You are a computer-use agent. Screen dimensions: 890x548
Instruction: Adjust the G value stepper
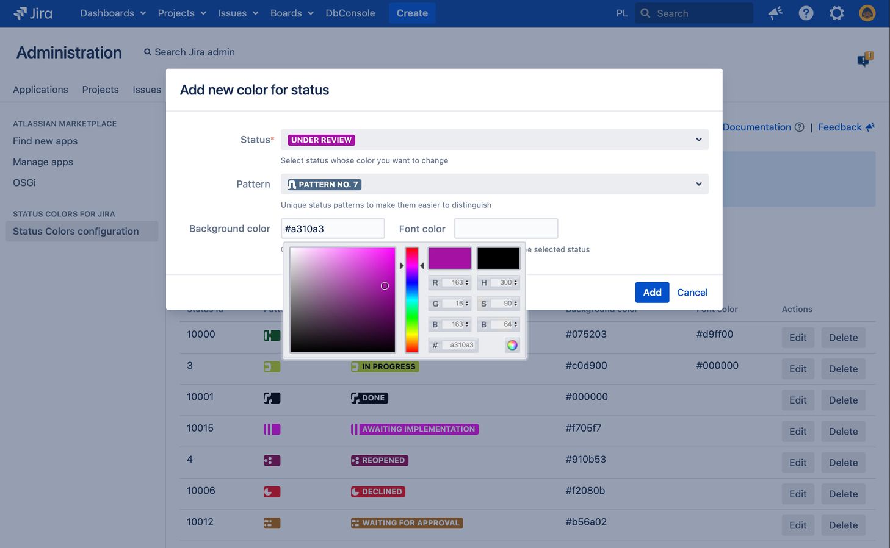[x=467, y=304]
